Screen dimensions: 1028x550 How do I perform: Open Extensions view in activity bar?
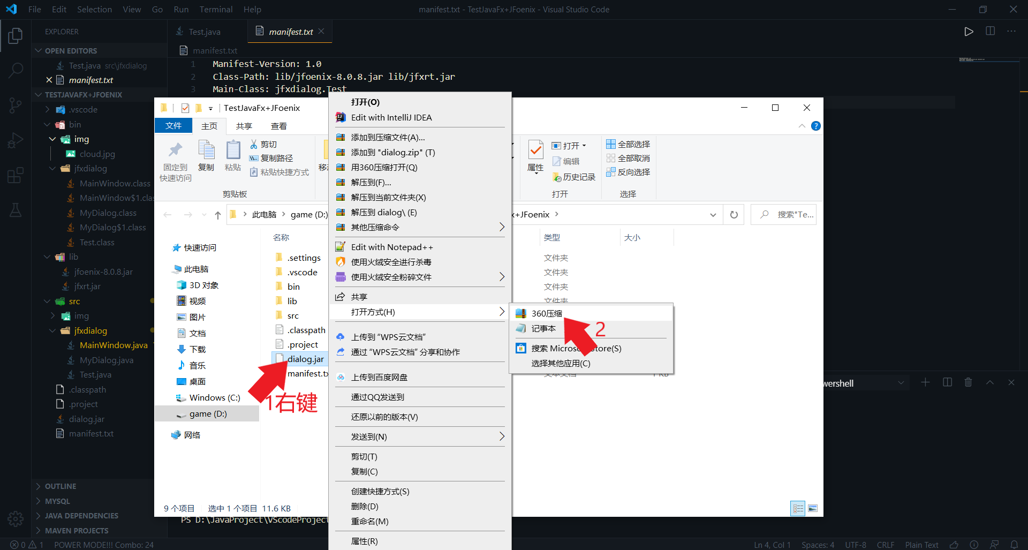coord(16,175)
